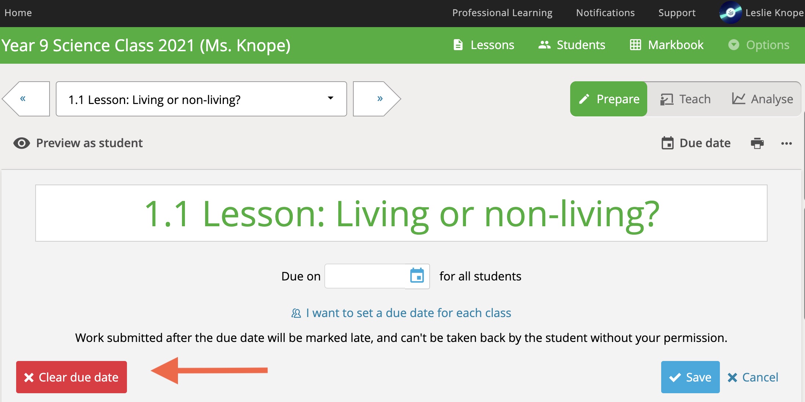Open the Markbook tab

[667, 45]
